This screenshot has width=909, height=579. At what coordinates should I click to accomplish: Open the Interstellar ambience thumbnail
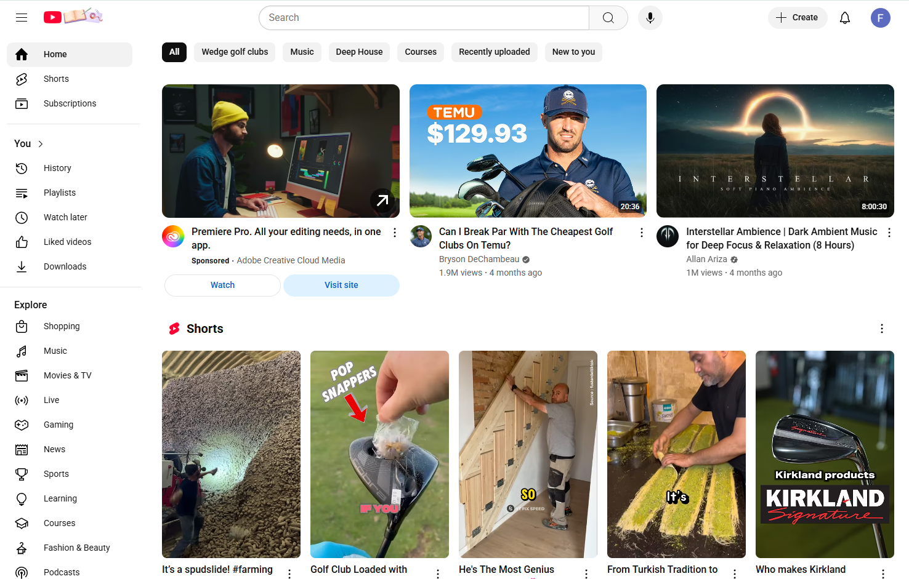click(x=775, y=151)
